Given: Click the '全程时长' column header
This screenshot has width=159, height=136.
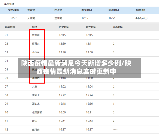Looking at the screenshot, I should coord(141,10).
